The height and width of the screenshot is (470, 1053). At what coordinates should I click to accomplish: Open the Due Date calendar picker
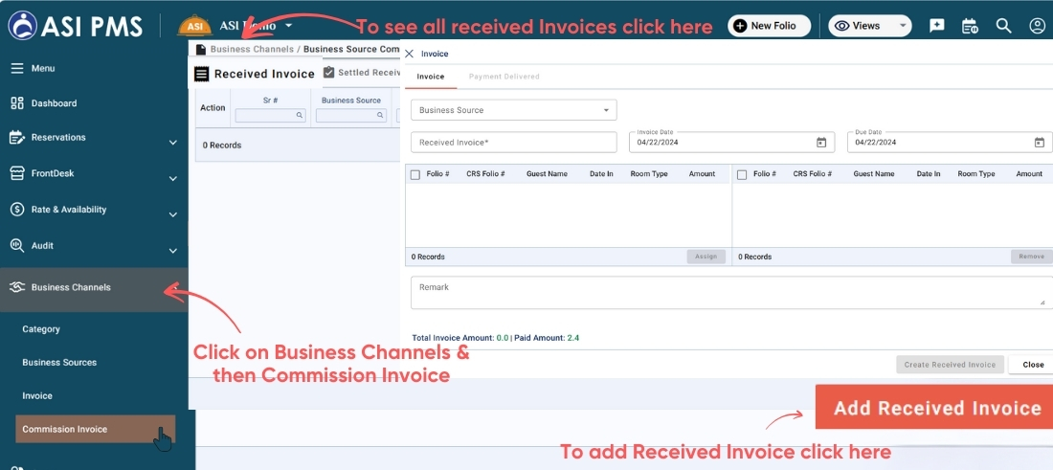click(1040, 143)
